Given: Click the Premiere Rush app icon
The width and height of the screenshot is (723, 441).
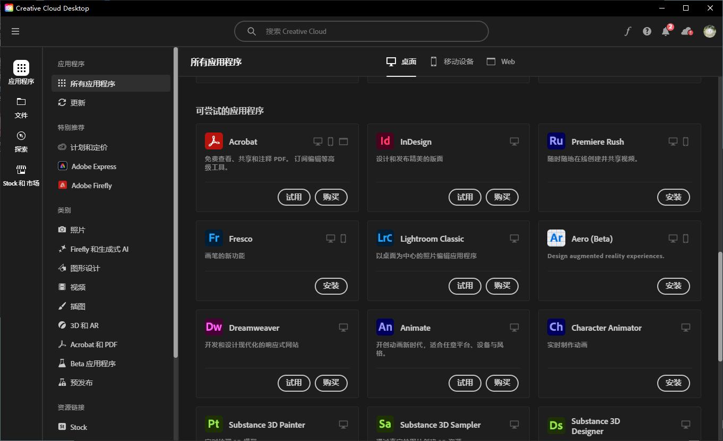Looking at the screenshot, I should (556, 141).
